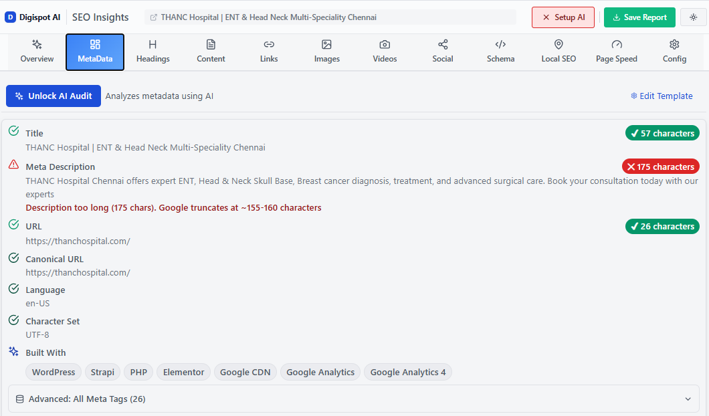Click the Strapi tag
709x416 pixels.
point(102,372)
